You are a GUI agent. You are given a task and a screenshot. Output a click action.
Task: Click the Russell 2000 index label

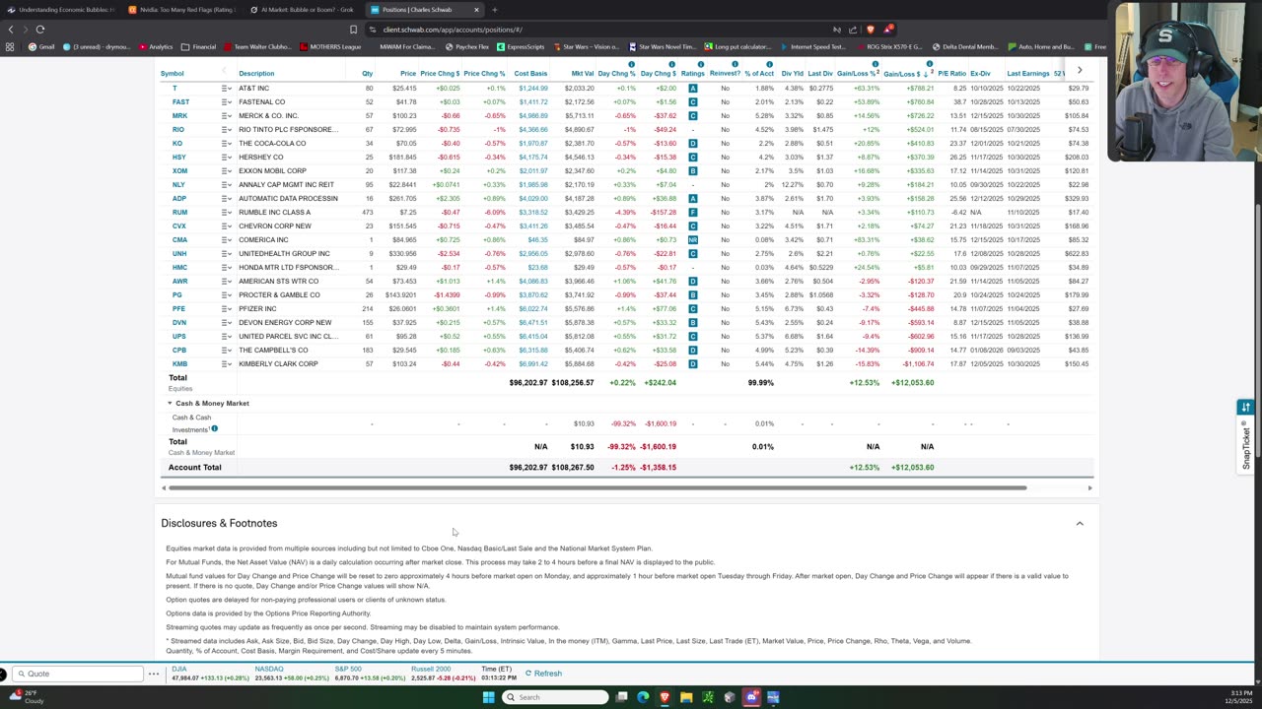pos(431,669)
